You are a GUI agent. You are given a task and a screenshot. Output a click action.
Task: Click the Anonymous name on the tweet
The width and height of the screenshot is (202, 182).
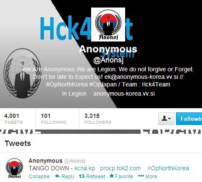(45, 161)
